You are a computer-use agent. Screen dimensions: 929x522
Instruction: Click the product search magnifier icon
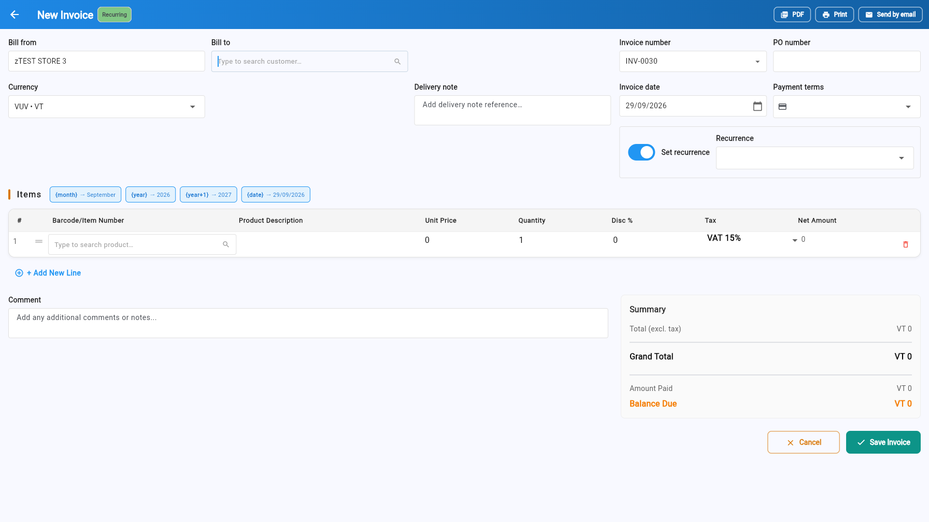coord(226,244)
